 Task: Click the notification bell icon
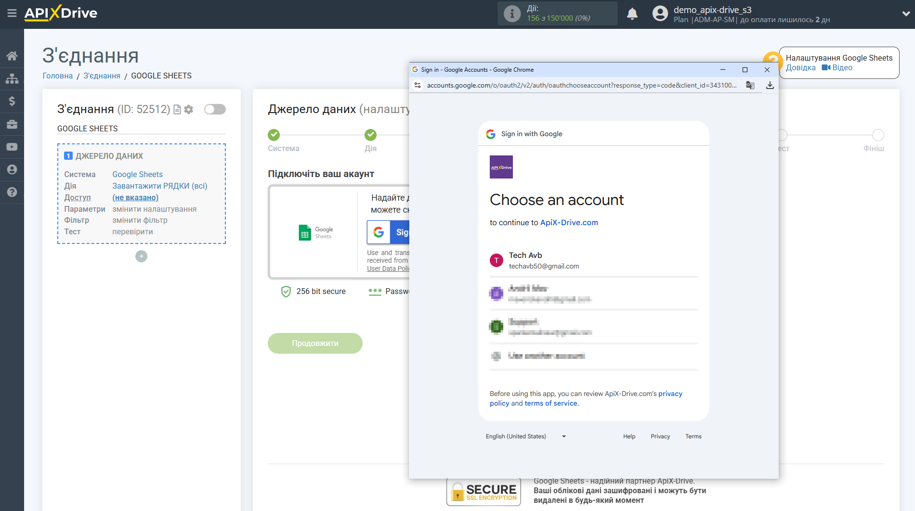point(632,14)
